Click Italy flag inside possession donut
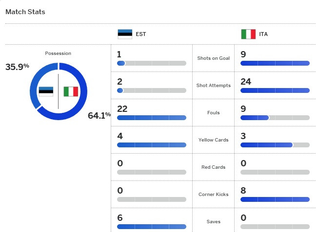319x232 pixels. click(x=71, y=91)
